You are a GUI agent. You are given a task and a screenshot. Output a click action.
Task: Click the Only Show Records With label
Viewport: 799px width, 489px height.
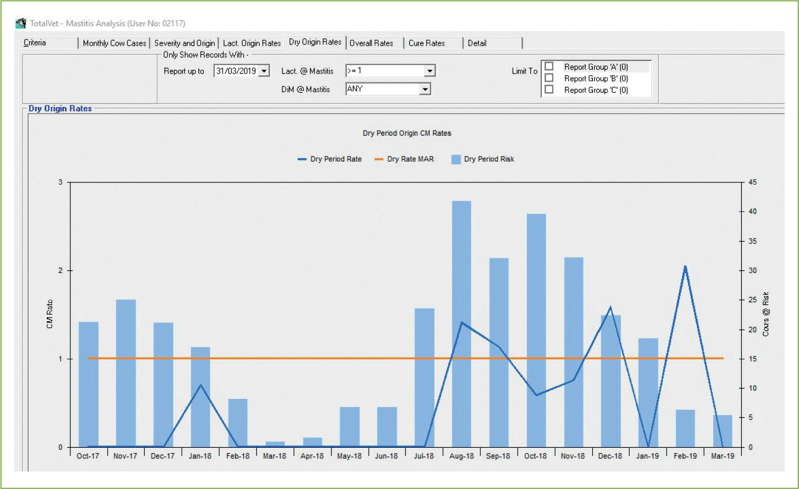206,55
